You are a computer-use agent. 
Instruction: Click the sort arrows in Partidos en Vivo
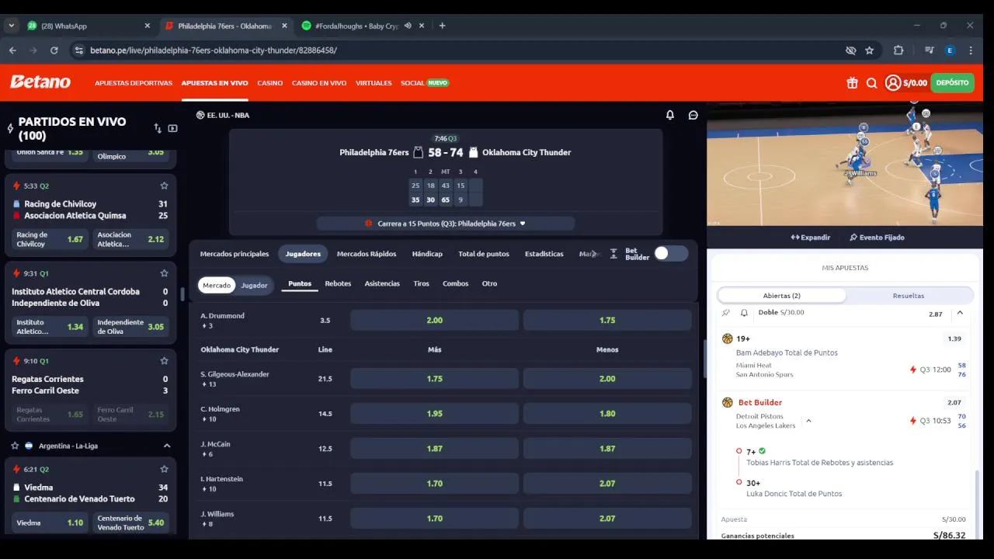pyautogui.click(x=158, y=128)
